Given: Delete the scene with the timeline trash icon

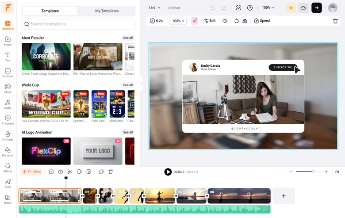Looking at the screenshot, I should (111, 172).
